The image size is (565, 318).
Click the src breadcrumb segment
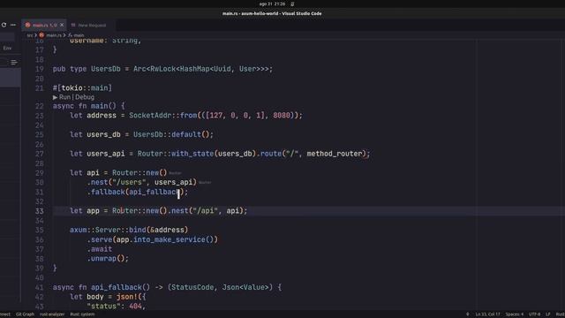coord(30,35)
